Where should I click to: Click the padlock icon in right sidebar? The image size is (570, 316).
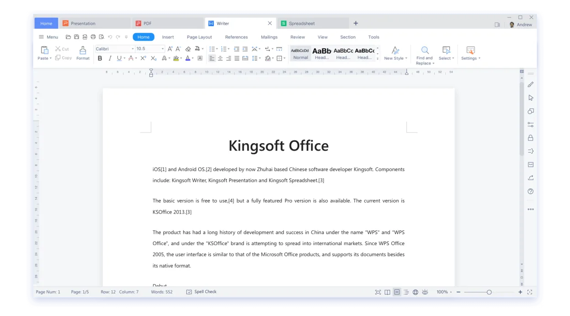click(530, 138)
